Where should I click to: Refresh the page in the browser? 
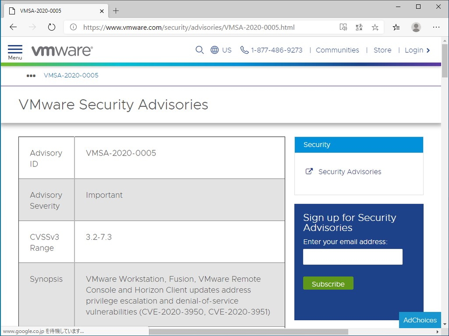52,27
